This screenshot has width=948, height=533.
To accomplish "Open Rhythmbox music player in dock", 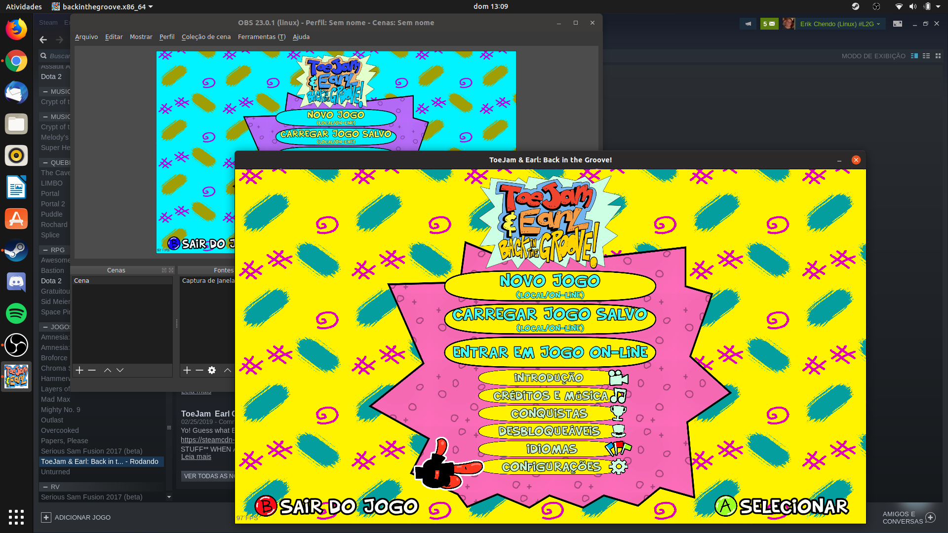I will pos(16,155).
